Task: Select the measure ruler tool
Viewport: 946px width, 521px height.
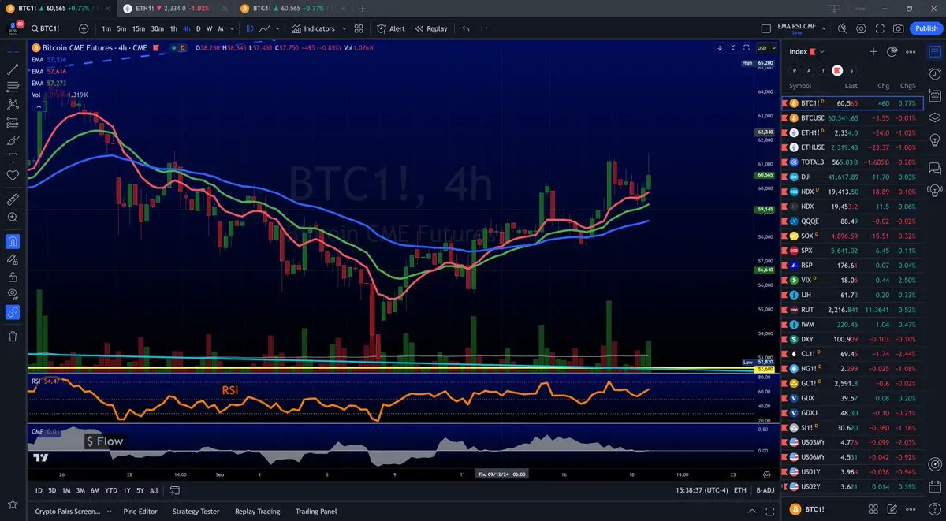Action: [x=13, y=199]
